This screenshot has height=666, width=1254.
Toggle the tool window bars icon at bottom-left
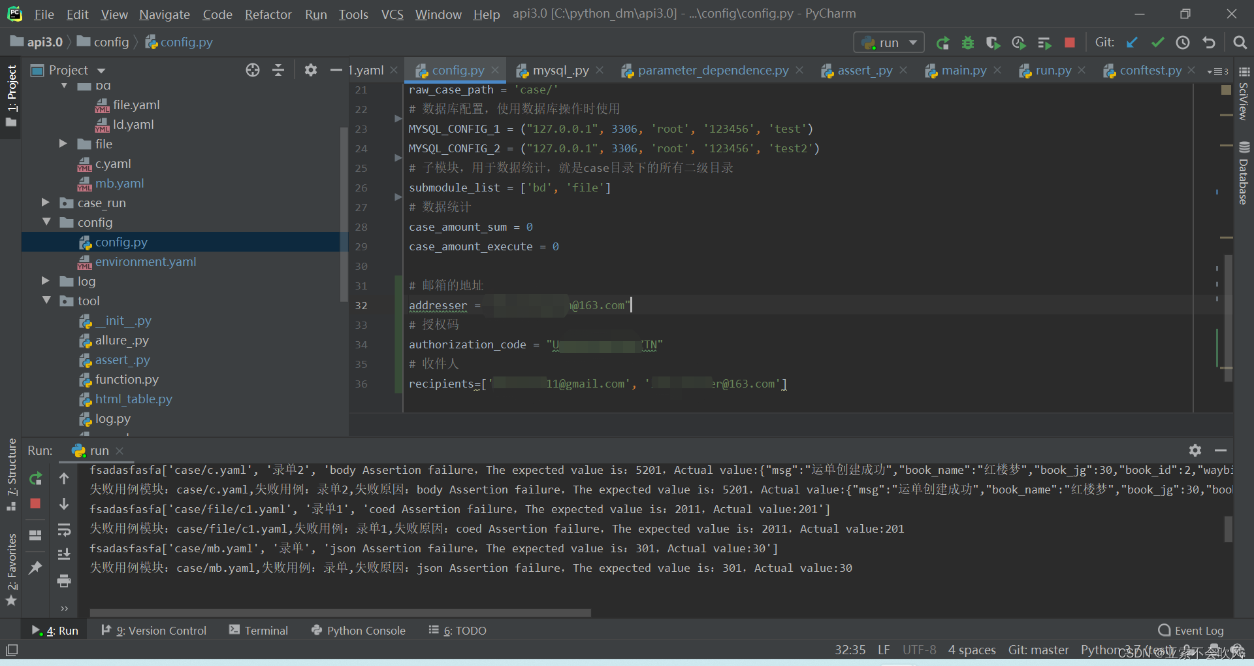[12, 650]
